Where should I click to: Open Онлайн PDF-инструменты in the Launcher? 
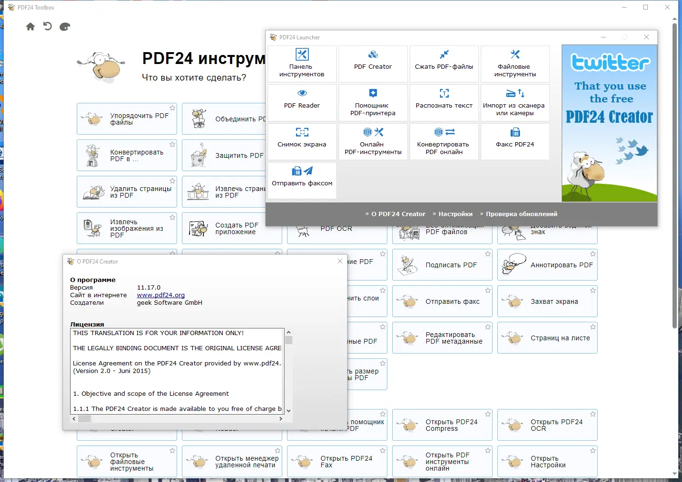(373, 141)
